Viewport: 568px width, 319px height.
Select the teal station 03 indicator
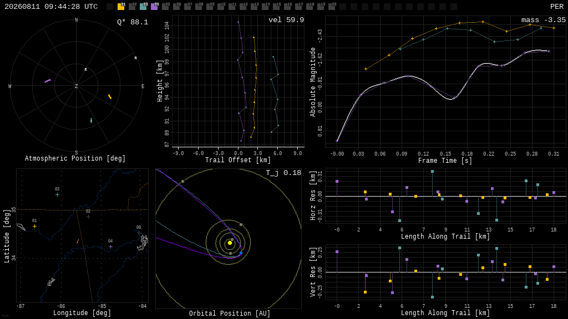143,7
